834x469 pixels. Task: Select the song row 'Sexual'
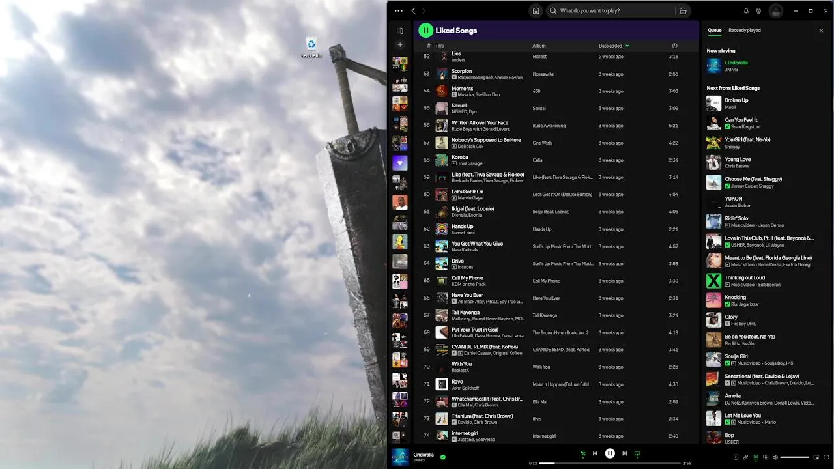pos(556,109)
